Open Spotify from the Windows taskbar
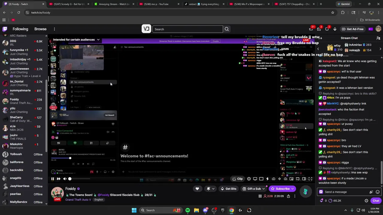The height and width of the screenshot is (215, 383). point(188,210)
